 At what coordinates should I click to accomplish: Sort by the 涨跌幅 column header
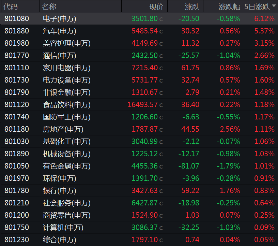coord(229,7)
